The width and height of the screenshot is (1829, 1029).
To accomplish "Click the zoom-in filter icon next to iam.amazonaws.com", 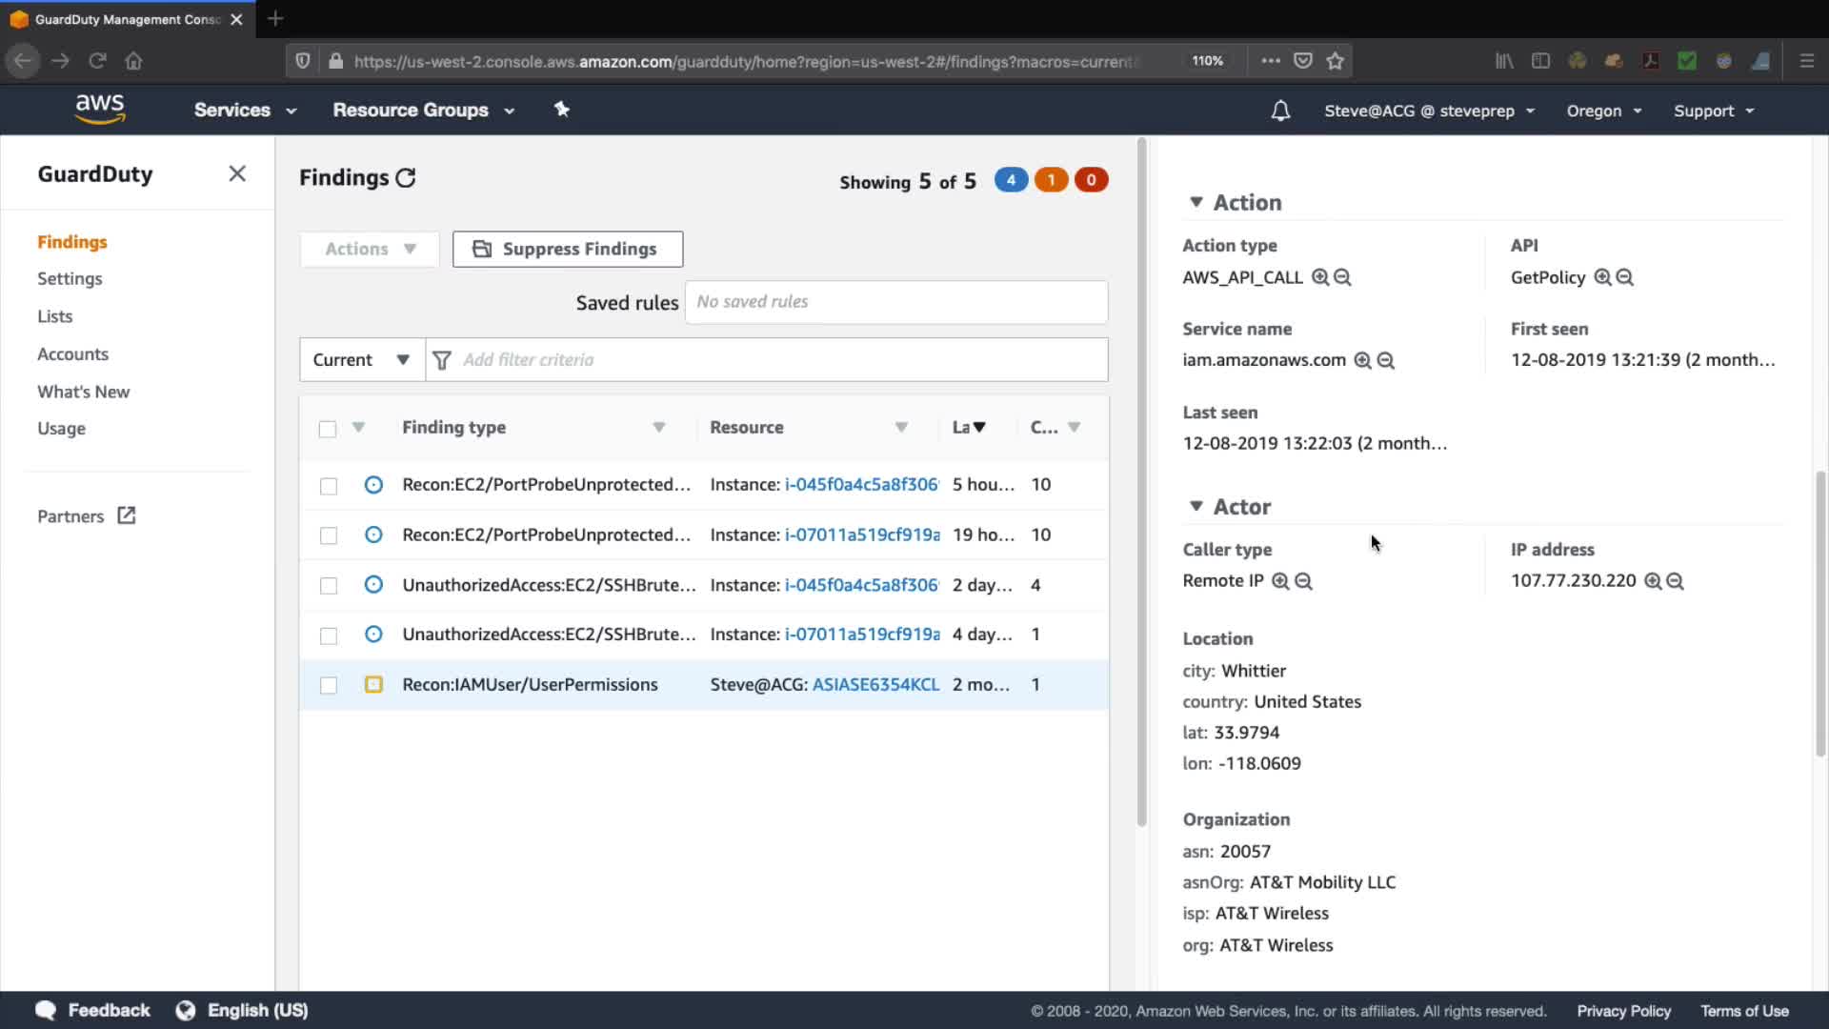I will point(1362,360).
